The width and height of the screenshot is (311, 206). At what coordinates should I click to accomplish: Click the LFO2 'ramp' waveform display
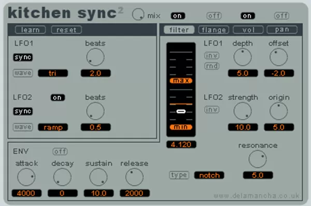(x=53, y=127)
